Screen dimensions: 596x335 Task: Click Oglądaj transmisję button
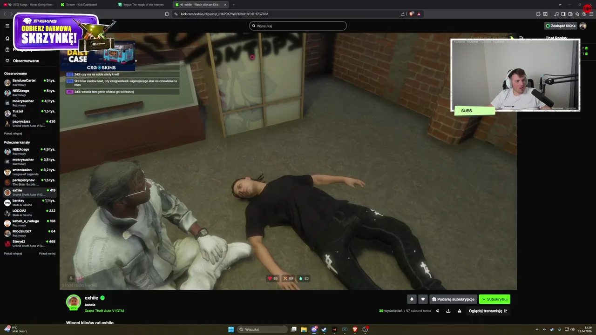pos(488,311)
